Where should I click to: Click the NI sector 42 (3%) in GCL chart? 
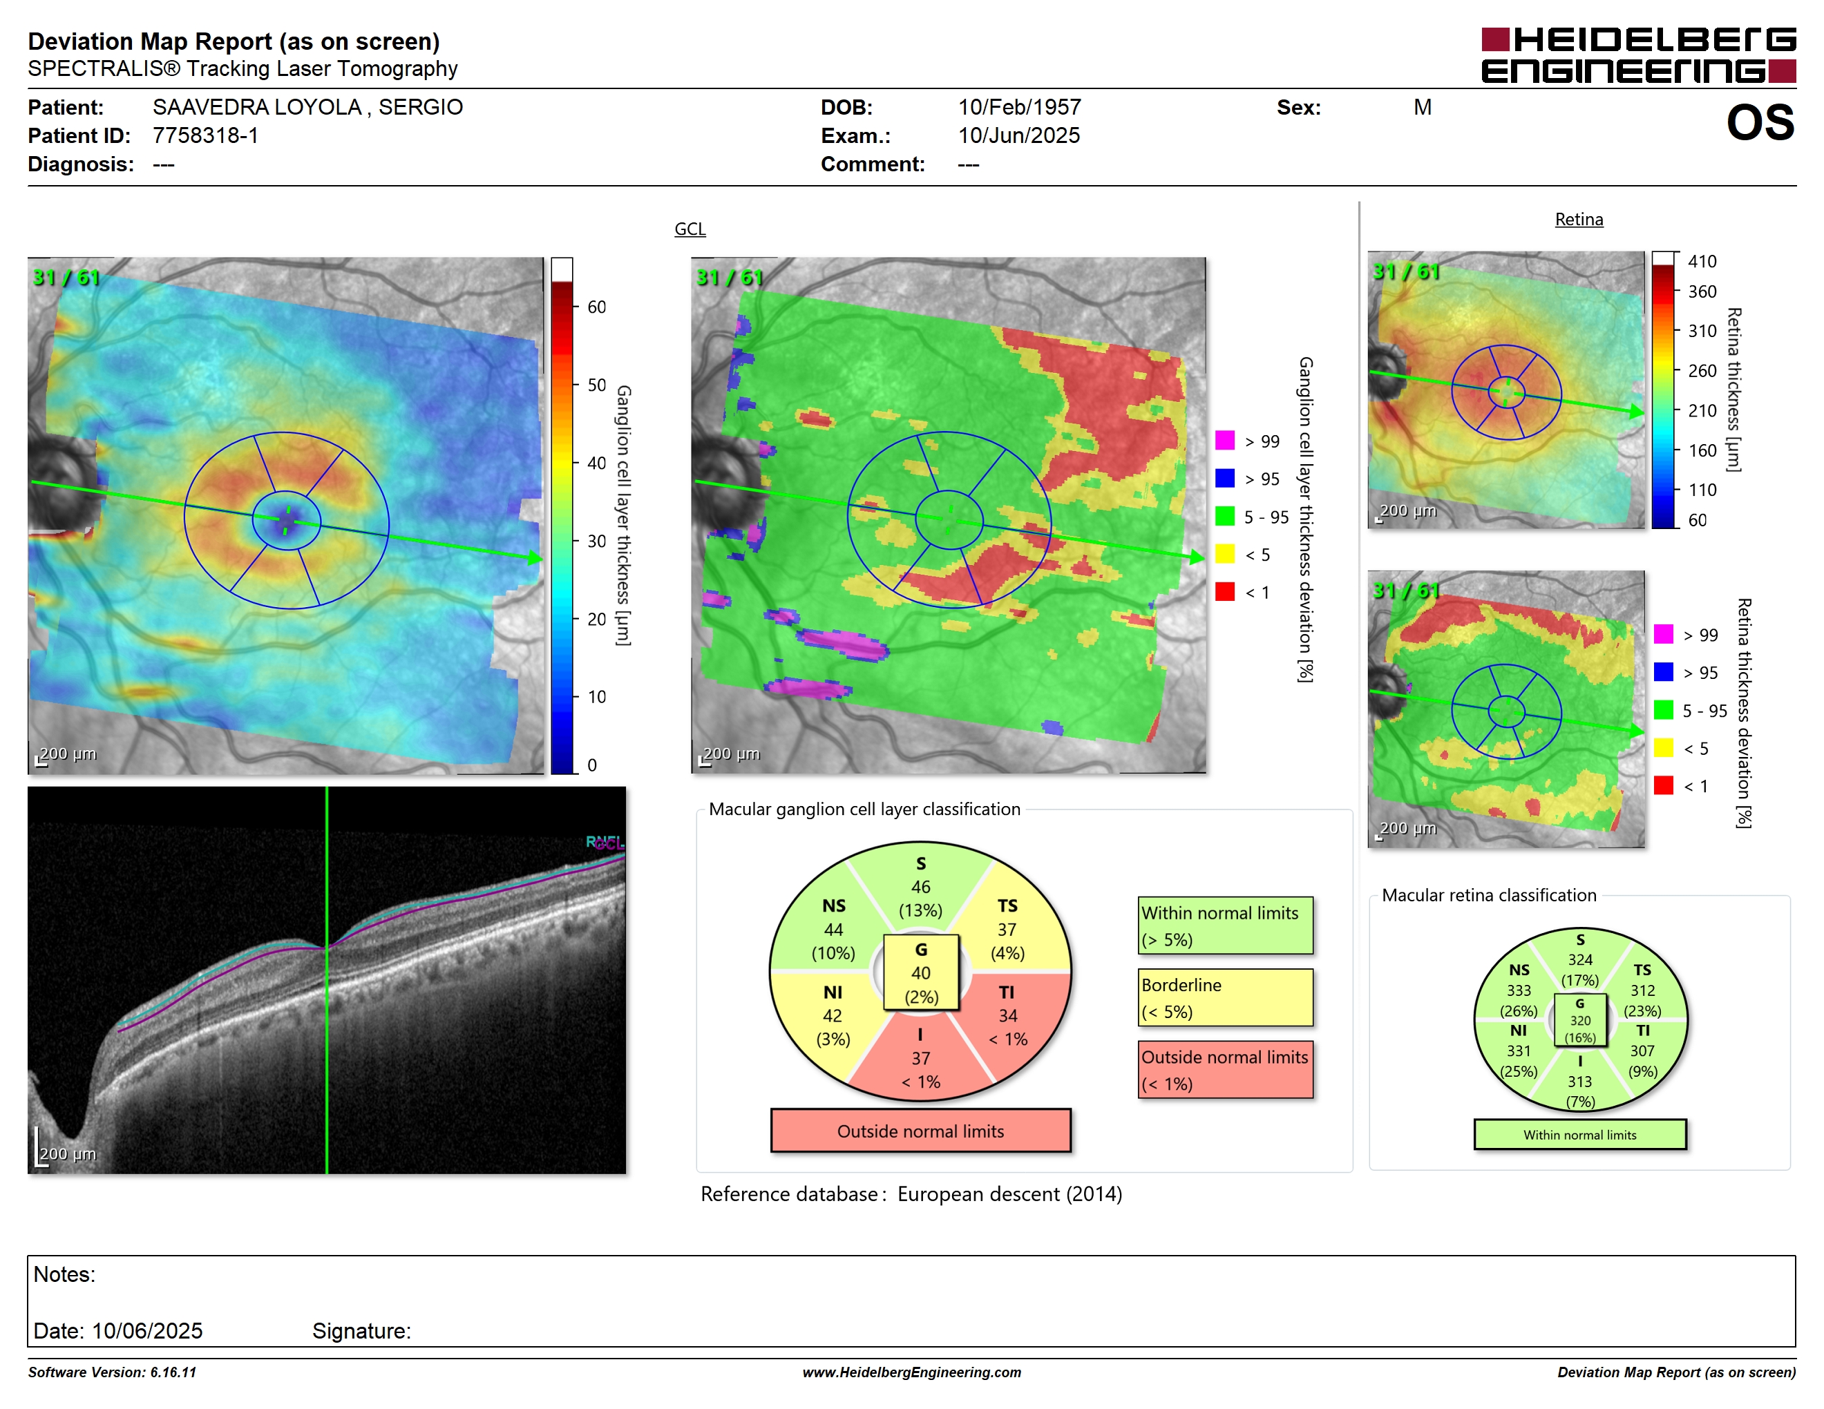(x=833, y=1015)
